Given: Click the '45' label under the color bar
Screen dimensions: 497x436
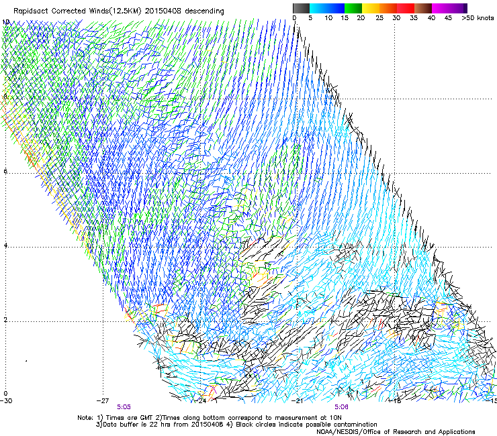Looking at the screenshot, I should click(x=448, y=18).
